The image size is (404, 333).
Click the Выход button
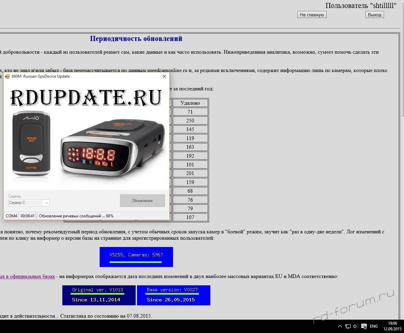(375, 15)
